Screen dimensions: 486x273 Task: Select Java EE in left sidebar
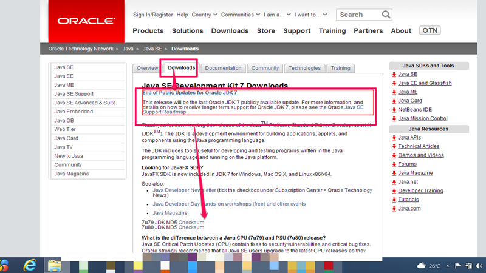coord(88,76)
